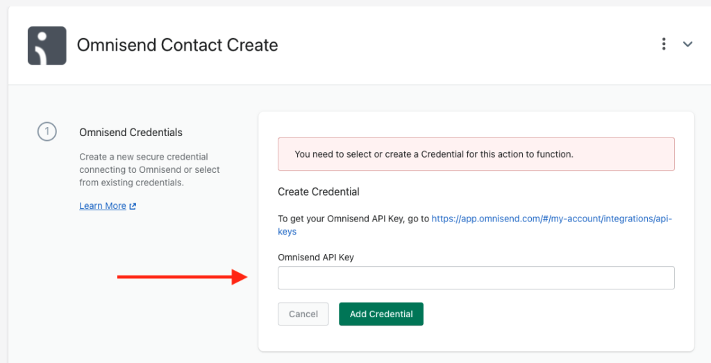Image resolution: width=711 pixels, height=363 pixels.
Task: Focus the Omnisend API Key input field
Action: pyautogui.click(x=476, y=278)
